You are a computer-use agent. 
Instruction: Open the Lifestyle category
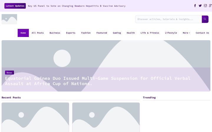coord(171,33)
